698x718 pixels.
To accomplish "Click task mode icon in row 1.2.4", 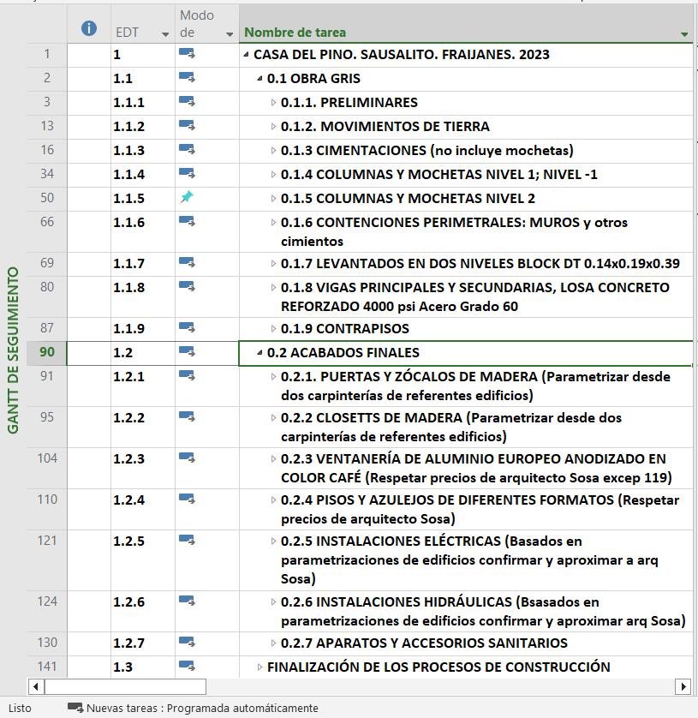I will pyautogui.click(x=187, y=500).
